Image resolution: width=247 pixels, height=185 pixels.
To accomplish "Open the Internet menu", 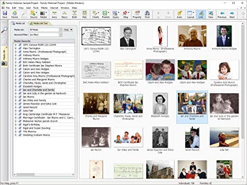I will point(54,8).
